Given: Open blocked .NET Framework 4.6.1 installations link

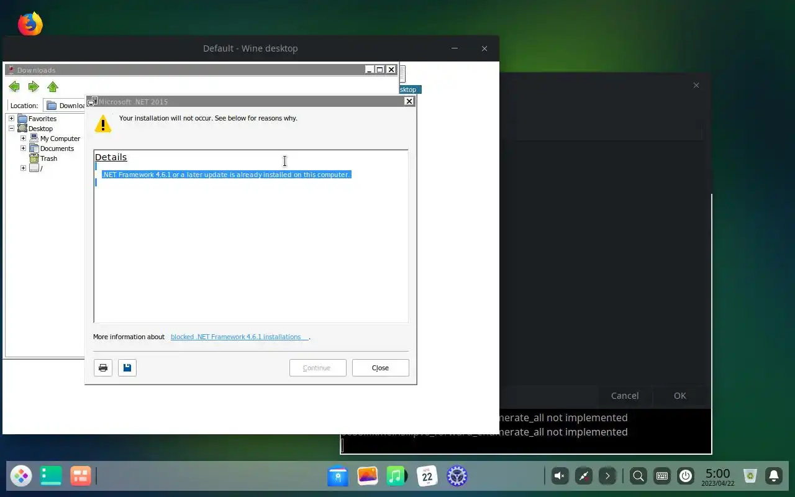Looking at the screenshot, I should 239,337.
